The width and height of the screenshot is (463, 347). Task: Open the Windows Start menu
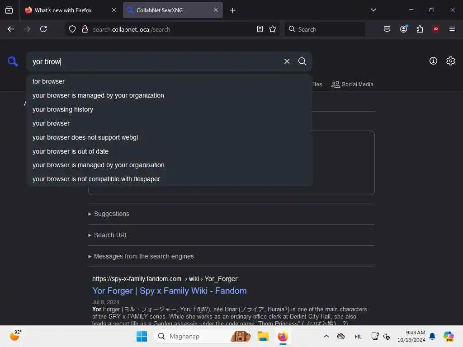pyautogui.click(x=142, y=336)
